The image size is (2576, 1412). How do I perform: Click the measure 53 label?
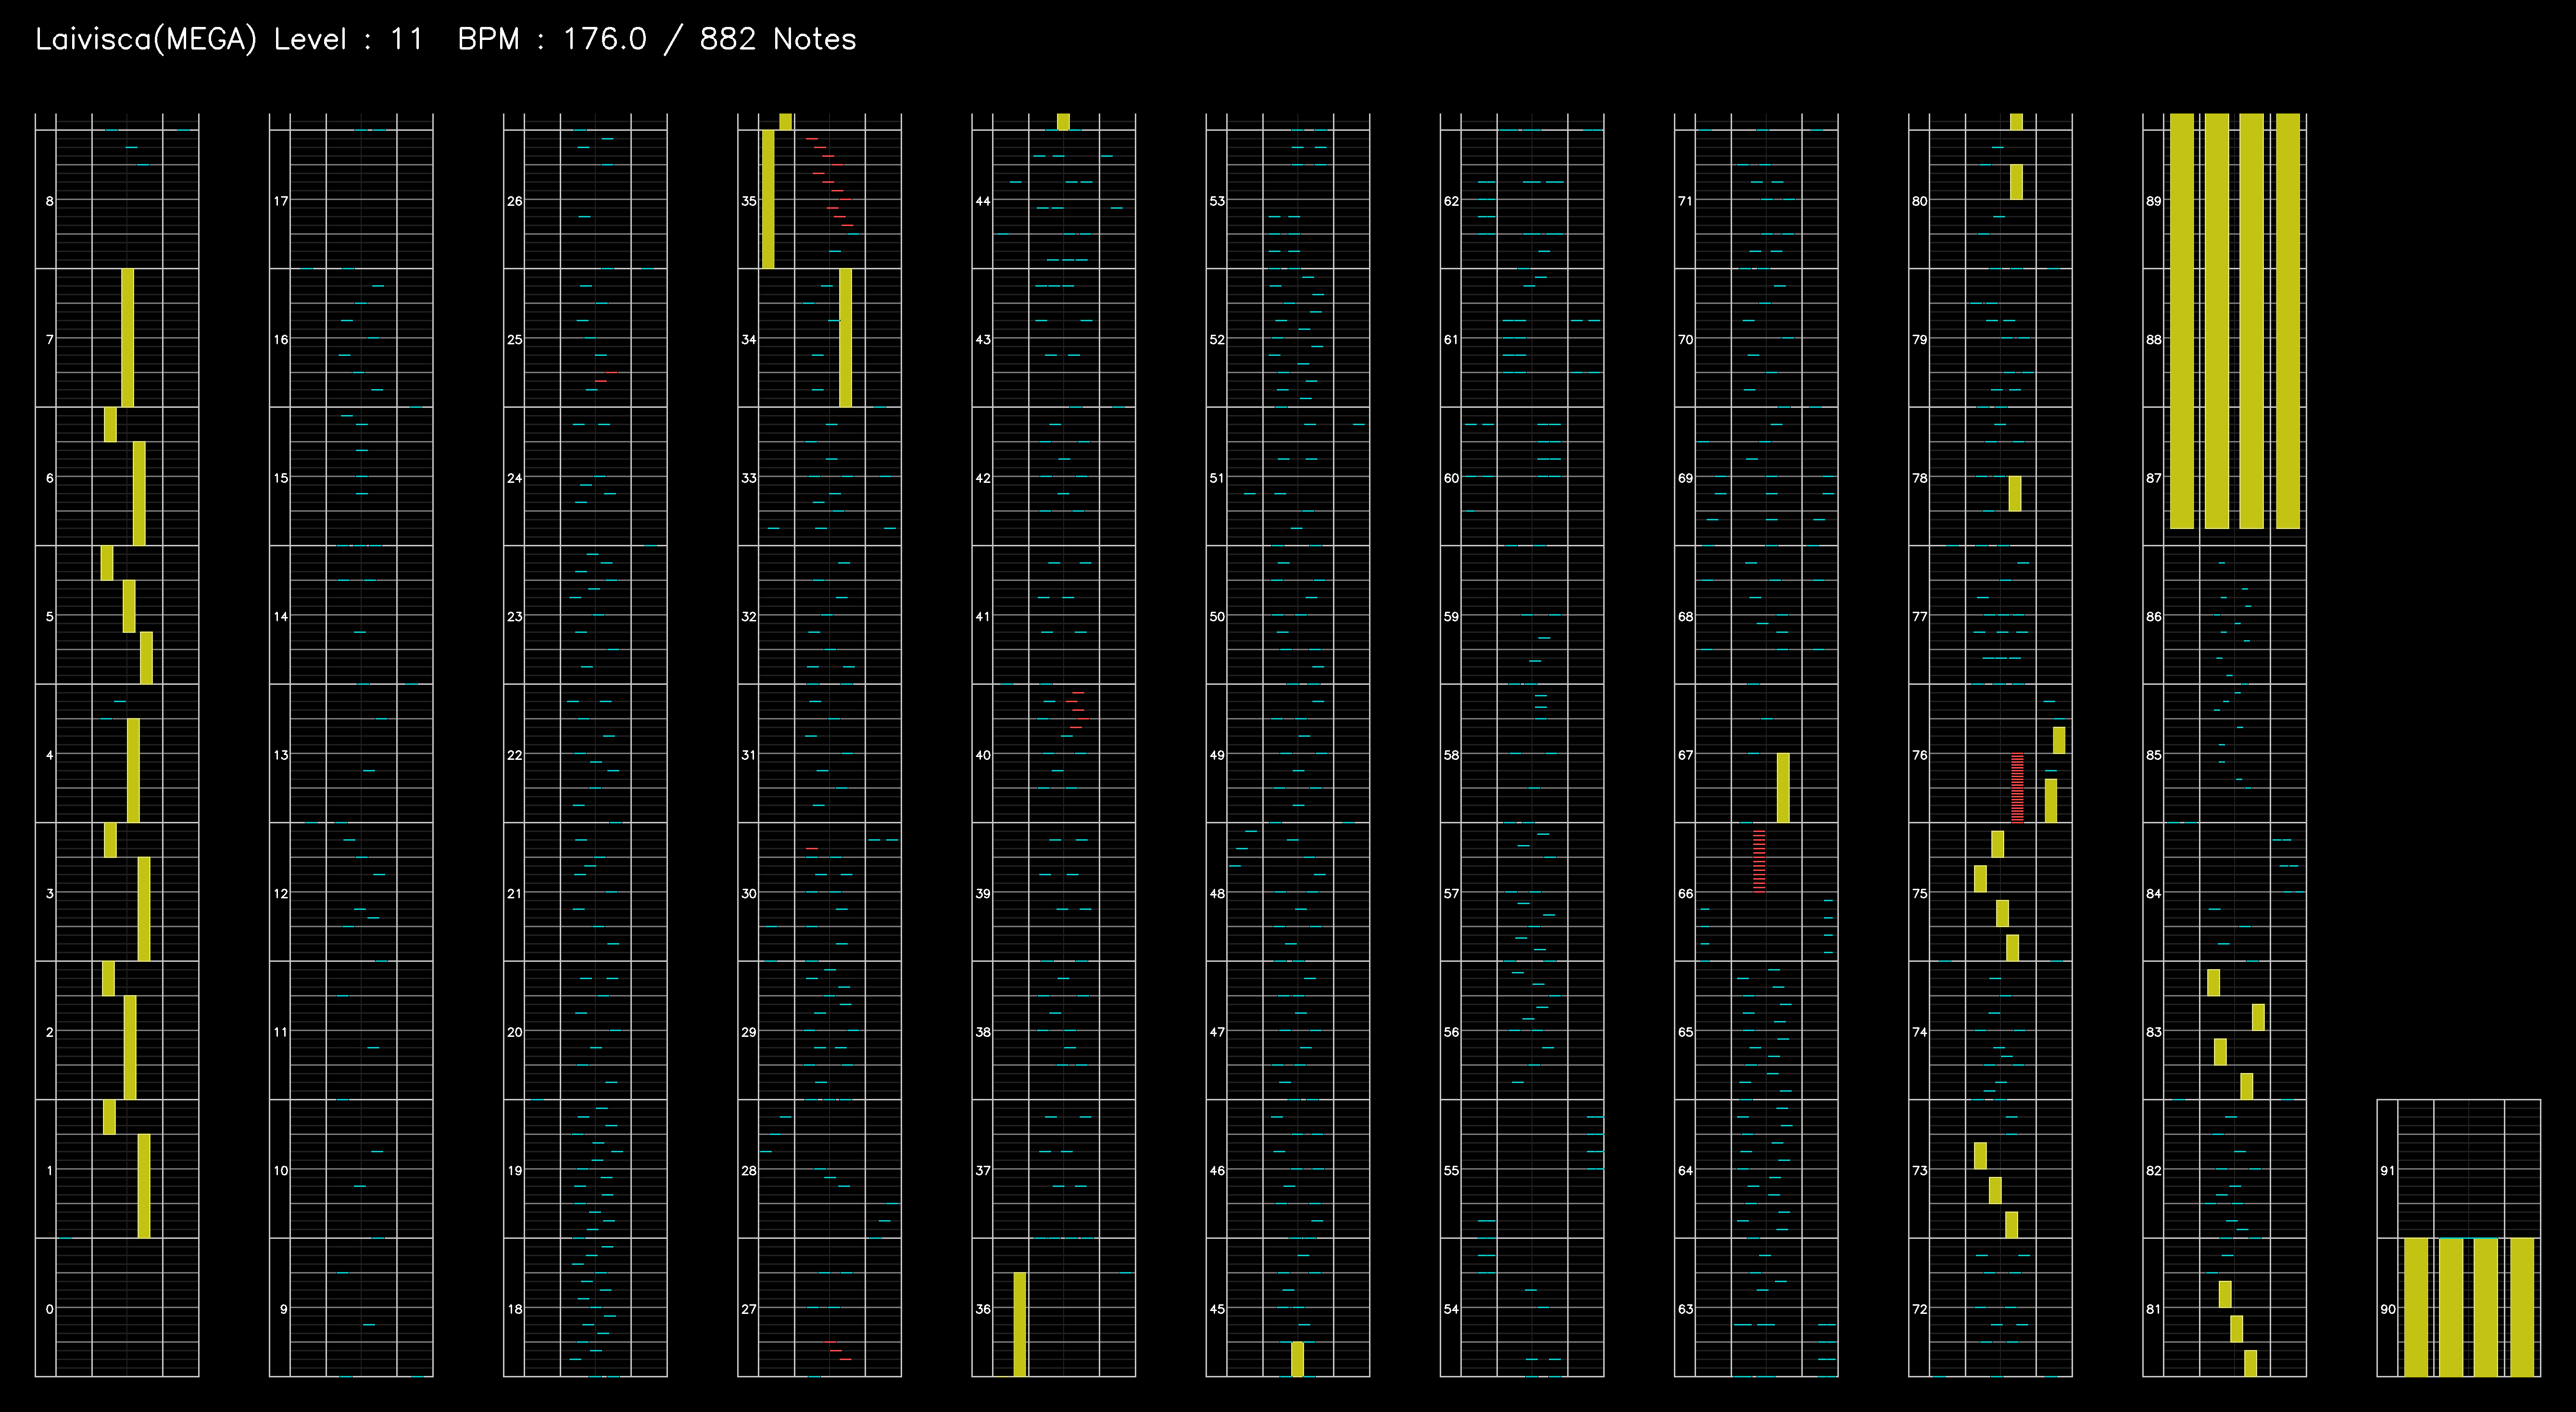pos(1217,201)
